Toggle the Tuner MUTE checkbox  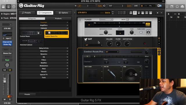pos(127,20)
